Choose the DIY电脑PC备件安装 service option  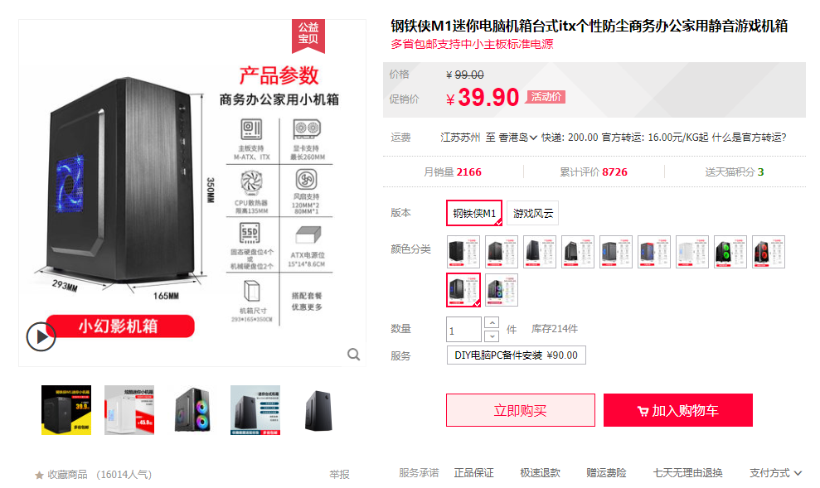point(517,355)
